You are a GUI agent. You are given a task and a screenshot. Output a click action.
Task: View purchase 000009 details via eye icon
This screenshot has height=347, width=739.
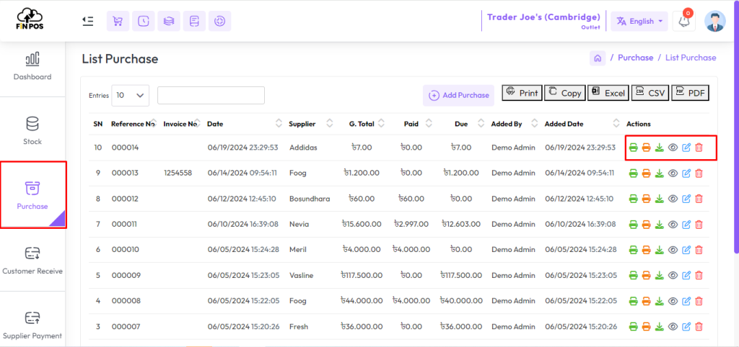pyautogui.click(x=673, y=276)
